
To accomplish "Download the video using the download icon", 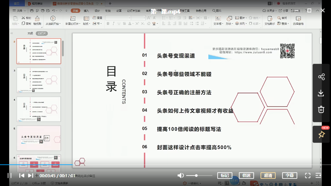I will tap(321, 93).
